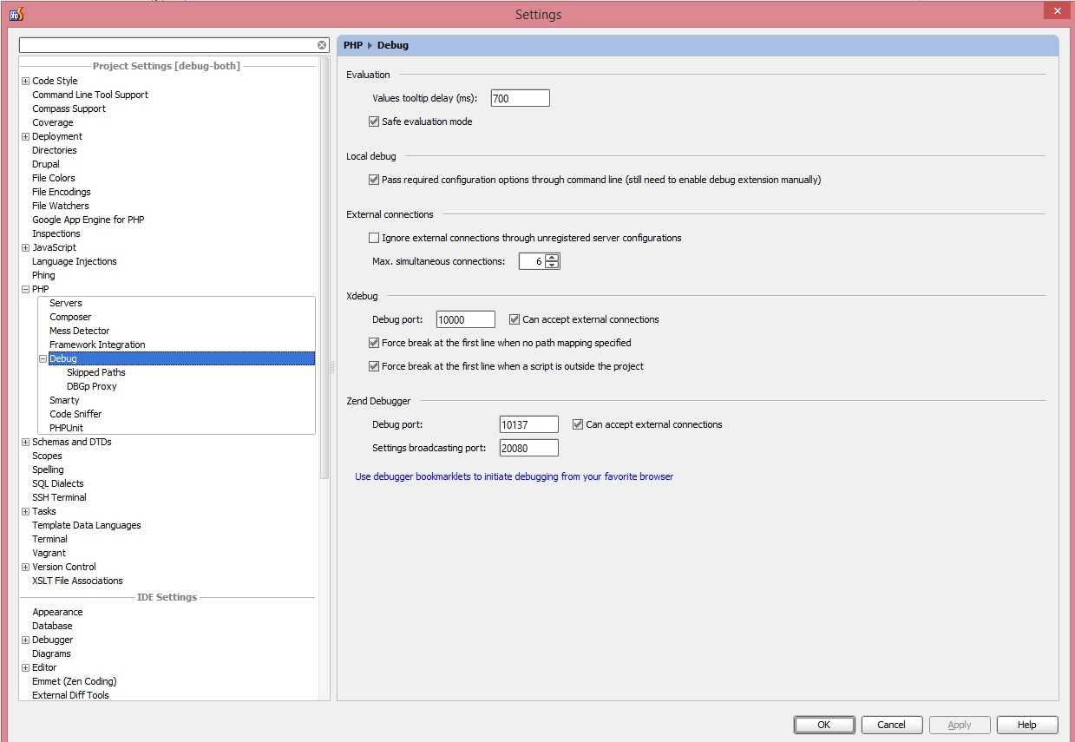
Task: Open Directories settings
Action: click(55, 150)
